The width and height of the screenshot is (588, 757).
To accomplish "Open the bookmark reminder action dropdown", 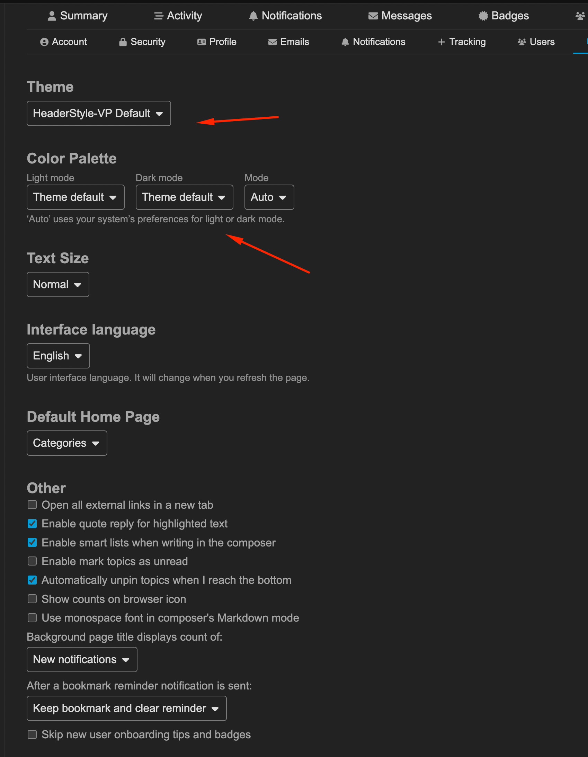I will [x=126, y=708].
